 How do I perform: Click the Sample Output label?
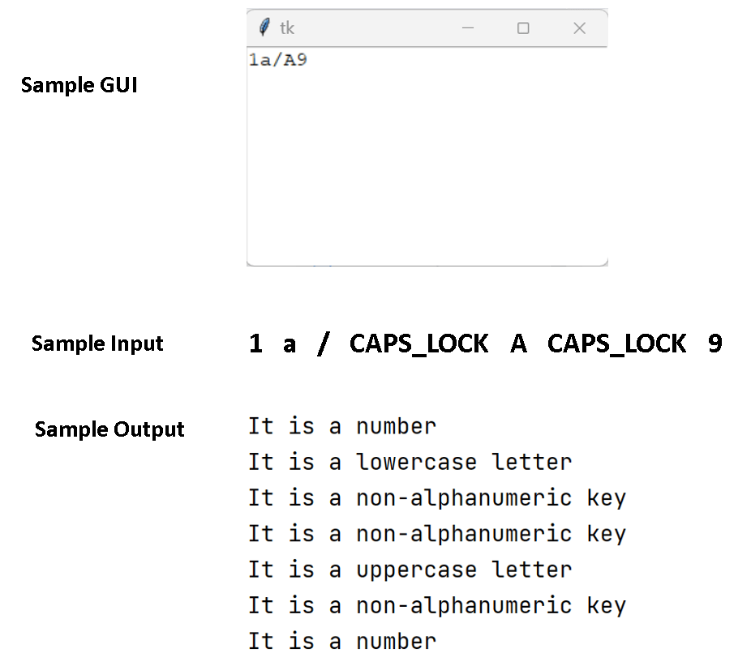coord(109,429)
